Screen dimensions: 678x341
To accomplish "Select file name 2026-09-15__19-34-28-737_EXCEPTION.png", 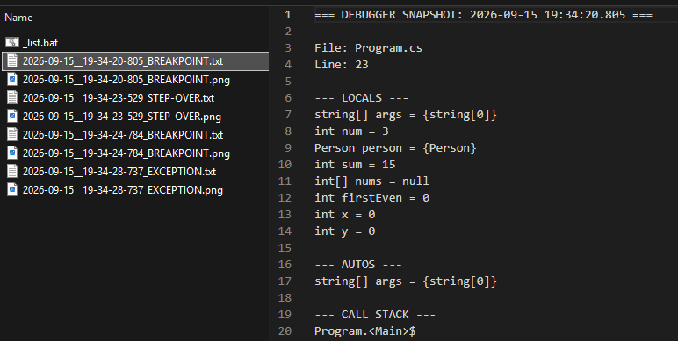I will (x=123, y=190).
